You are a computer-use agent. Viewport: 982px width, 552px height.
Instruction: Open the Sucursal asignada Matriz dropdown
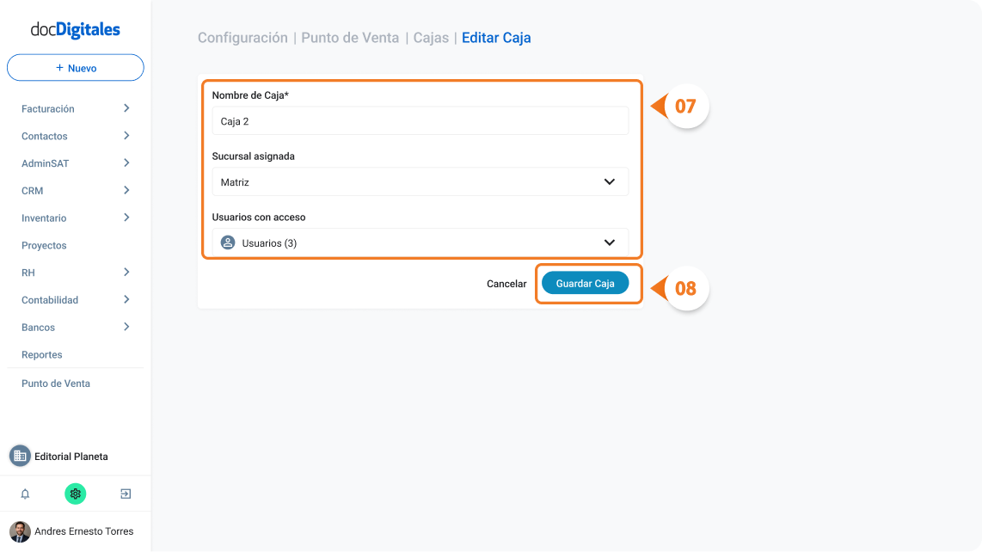coord(420,181)
